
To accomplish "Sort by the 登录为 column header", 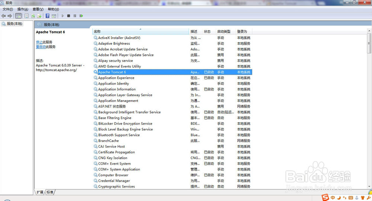I will tap(244, 31).
